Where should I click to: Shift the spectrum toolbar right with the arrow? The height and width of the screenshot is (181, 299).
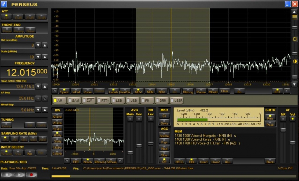[x=287, y=91]
